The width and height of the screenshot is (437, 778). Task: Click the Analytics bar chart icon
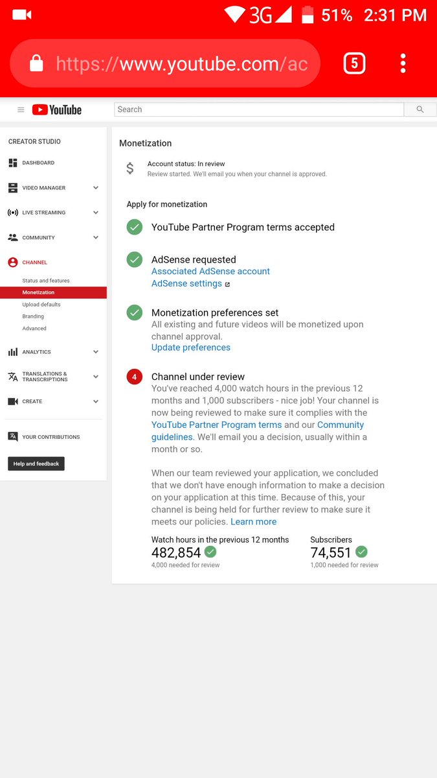click(x=13, y=352)
